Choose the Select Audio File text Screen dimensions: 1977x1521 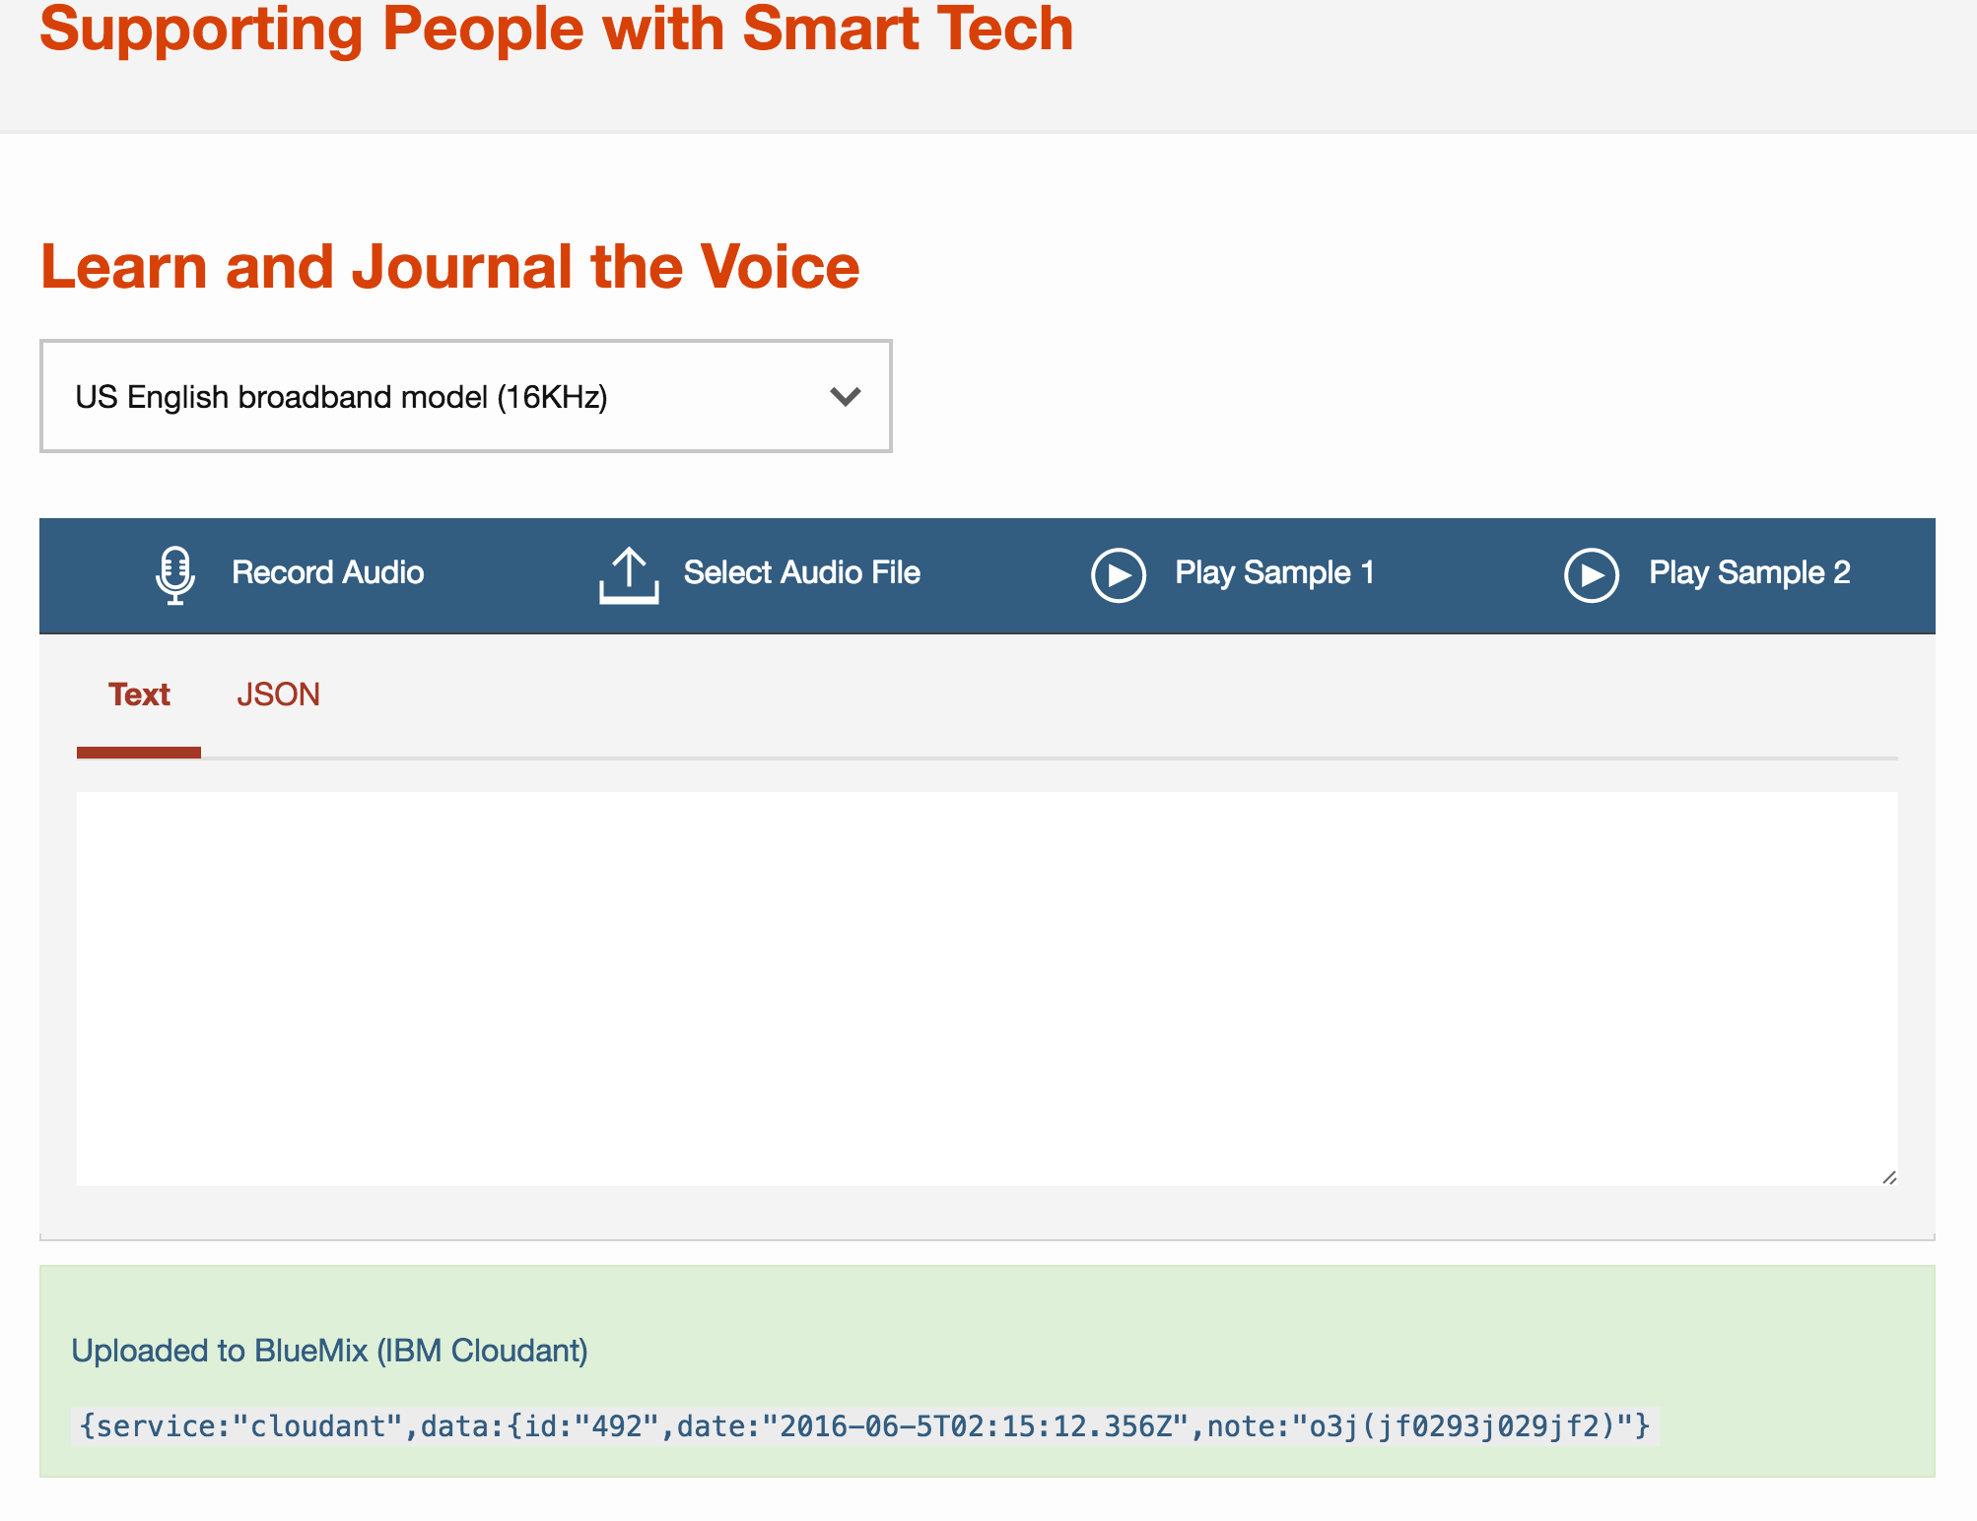(x=801, y=572)
